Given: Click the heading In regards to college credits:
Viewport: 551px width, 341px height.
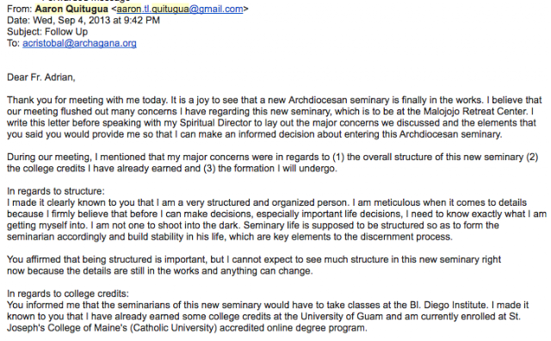Looking at the screenshot, I should [68, 294].
